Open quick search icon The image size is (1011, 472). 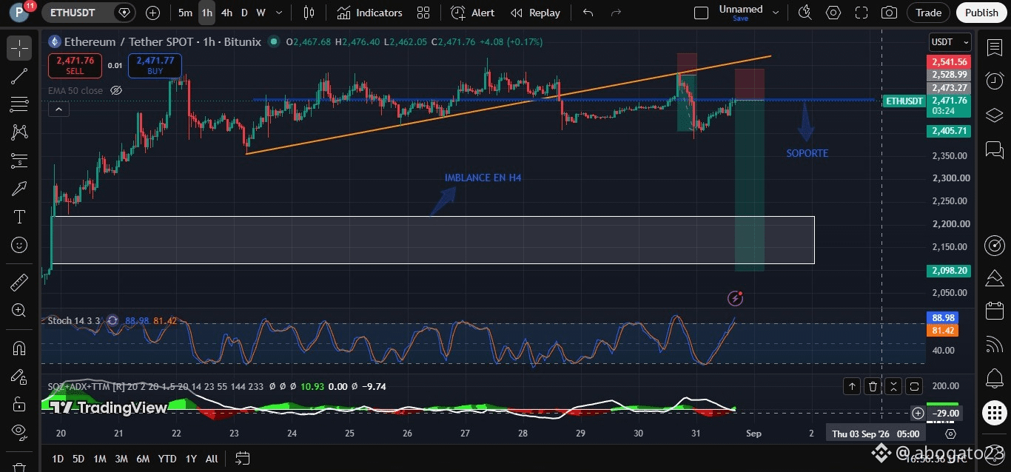pos(805,13)
